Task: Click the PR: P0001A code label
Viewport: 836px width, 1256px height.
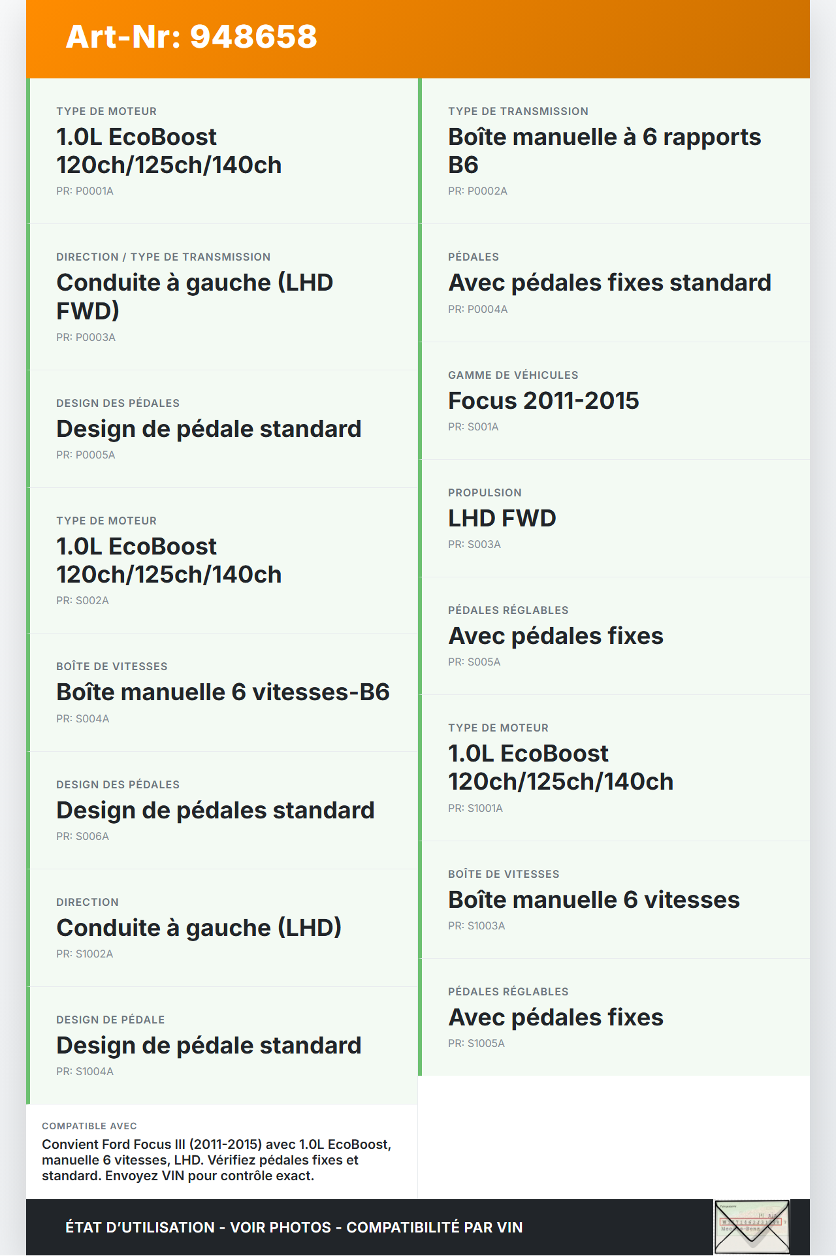Action: click(85, 191)
